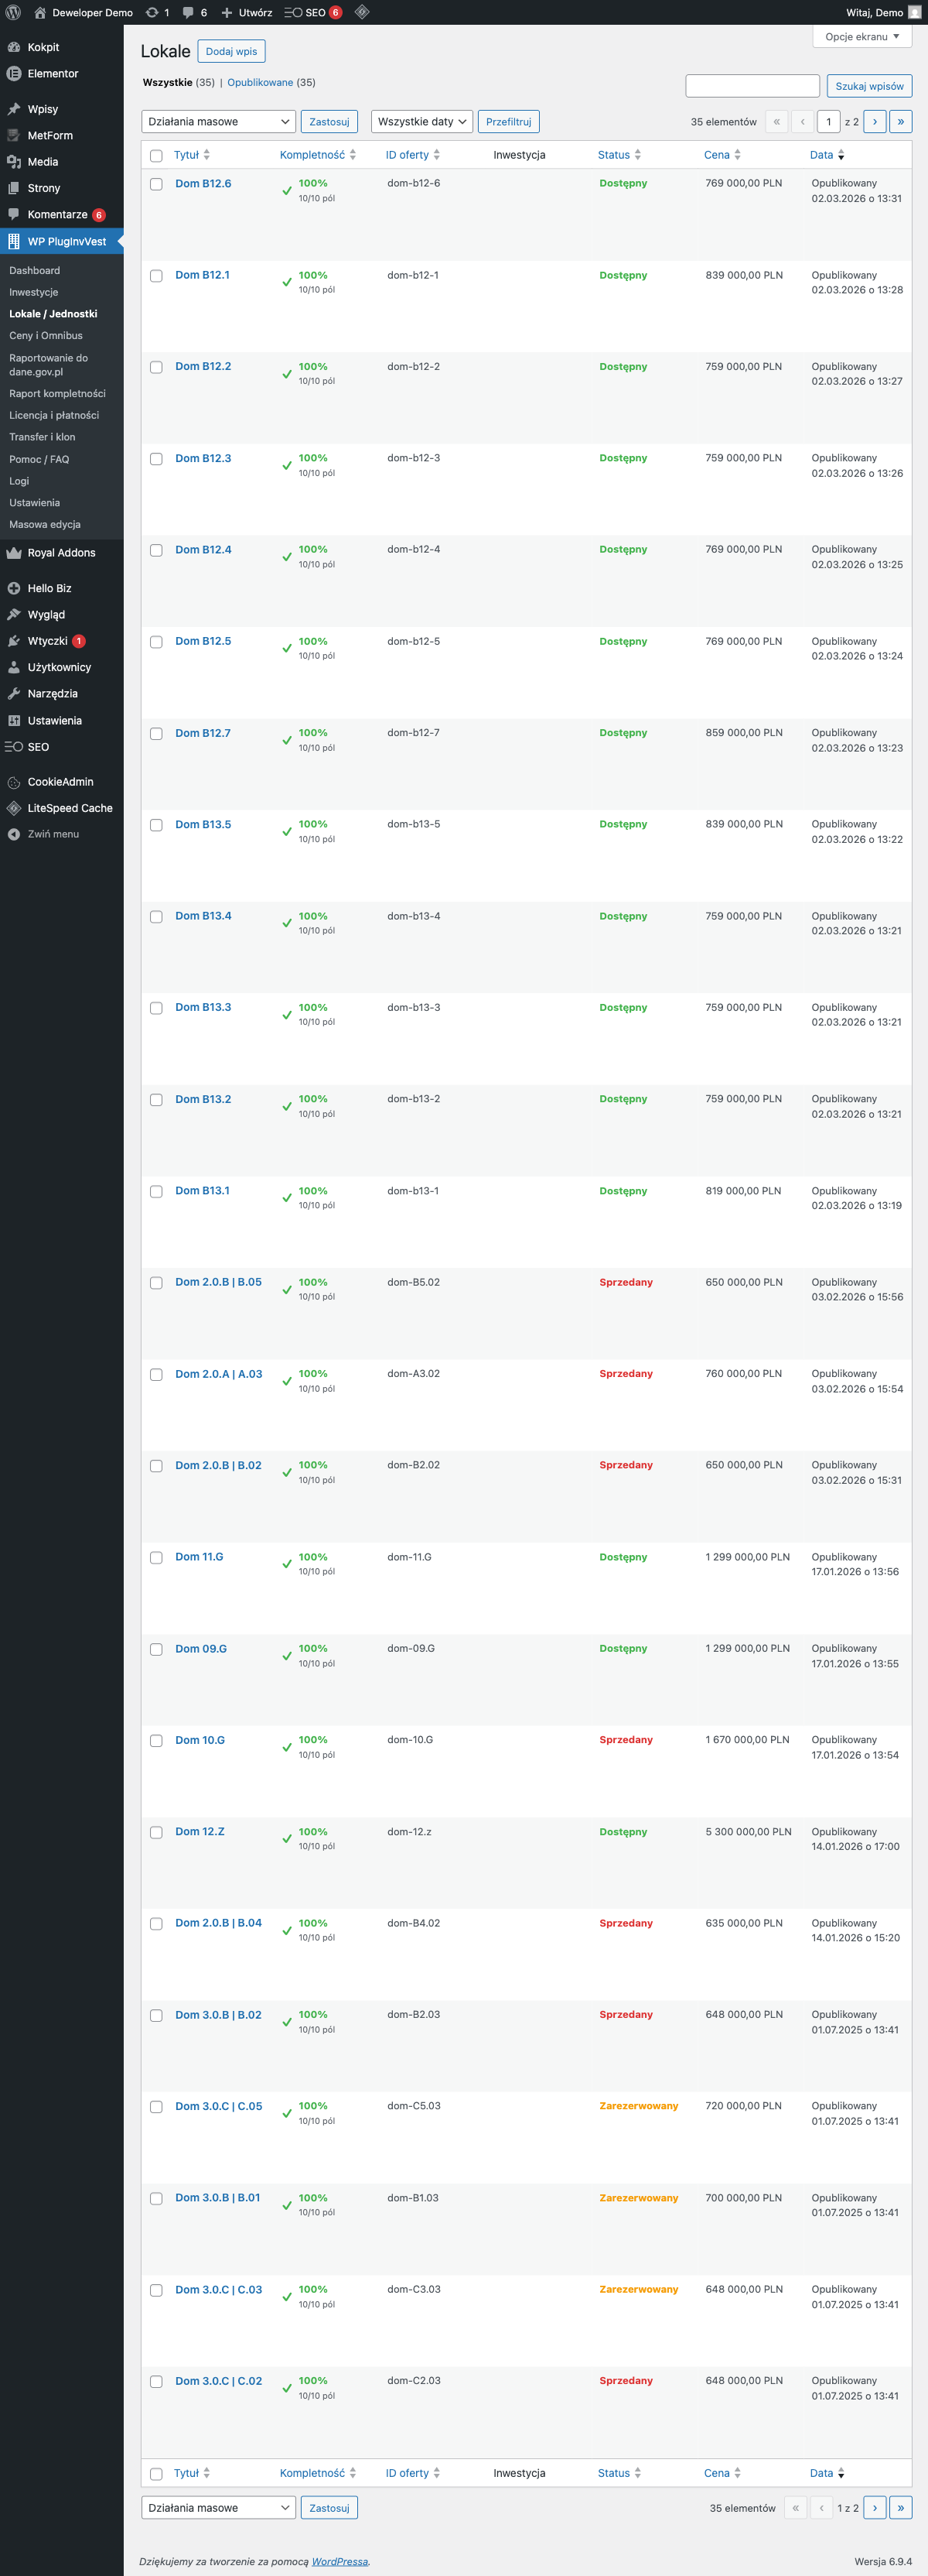Image resolution: width=928 pixels, height=2576 pixels.
Task: Click sidebar Ustawienia settings icon
Action: [14, 720]
